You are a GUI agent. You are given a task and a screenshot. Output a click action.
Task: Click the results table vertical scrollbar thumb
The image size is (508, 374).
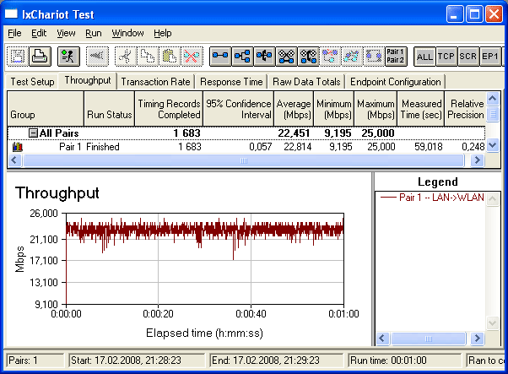tap(493, 114)
